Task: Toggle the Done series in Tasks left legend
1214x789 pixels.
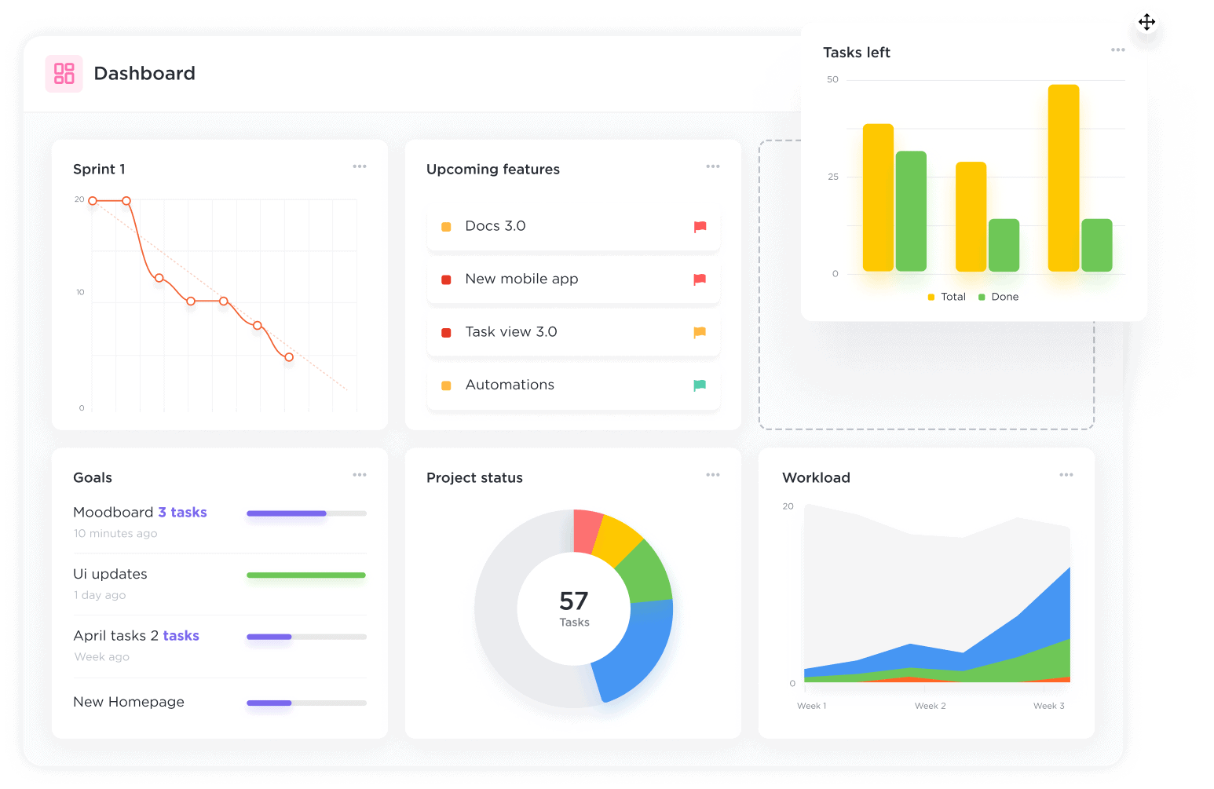Action: click(997, 296)
